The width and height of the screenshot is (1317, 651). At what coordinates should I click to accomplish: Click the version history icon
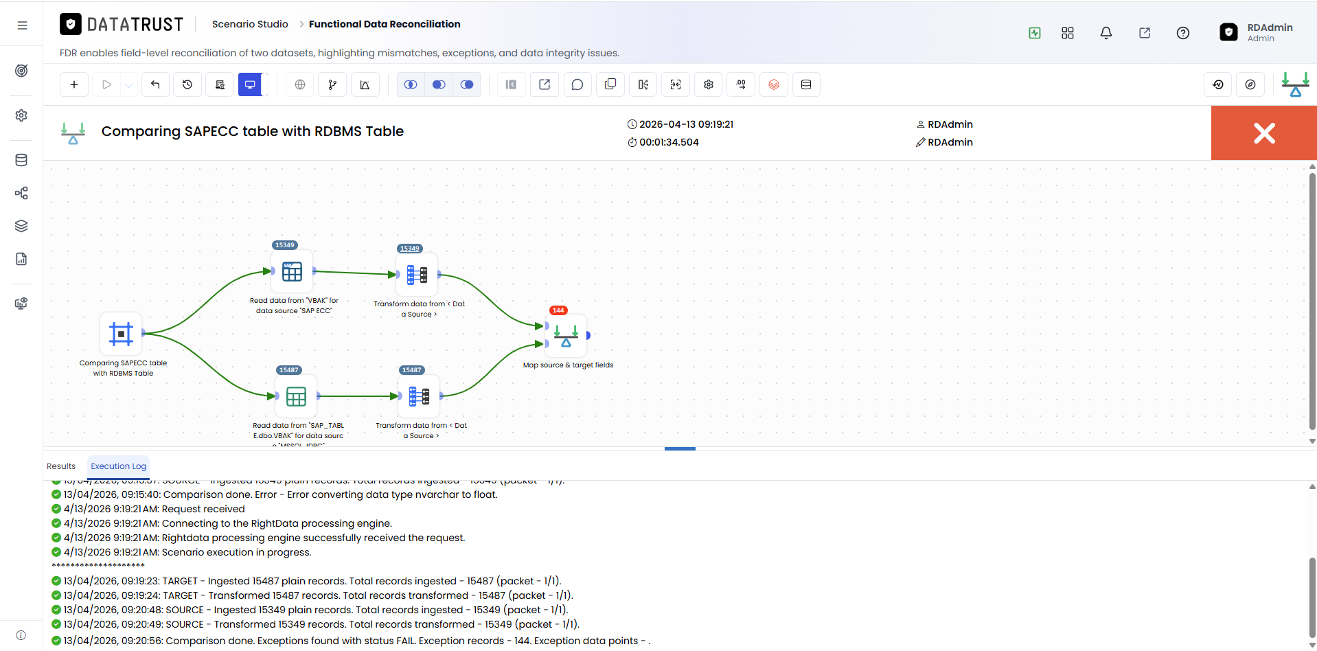pos(1218,84)
